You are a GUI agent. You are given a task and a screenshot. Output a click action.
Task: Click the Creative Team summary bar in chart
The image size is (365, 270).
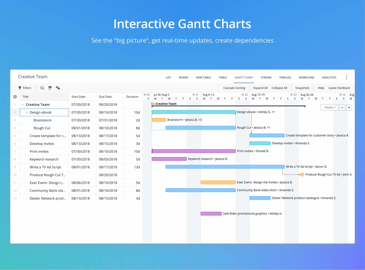(x=229, y=106)
